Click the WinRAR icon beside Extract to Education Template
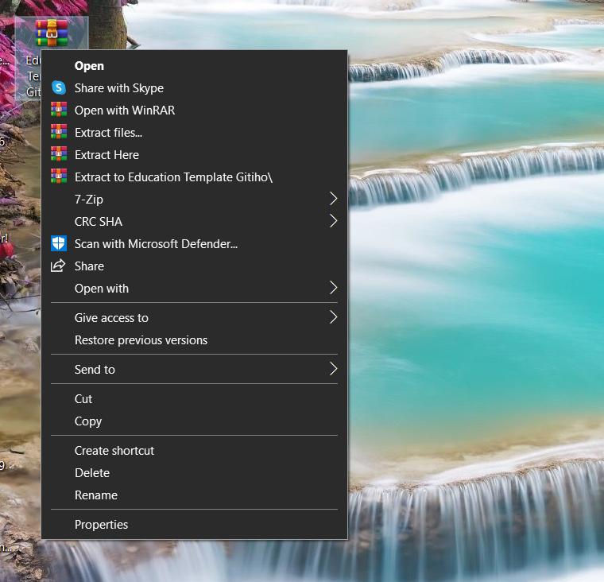Image resolution: width=604 pixels, height=582 pixels. point(59,177)
